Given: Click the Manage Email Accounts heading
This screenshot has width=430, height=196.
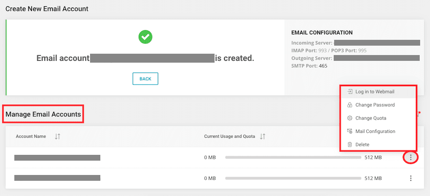Looking at the screenshot, I should 43,115.
